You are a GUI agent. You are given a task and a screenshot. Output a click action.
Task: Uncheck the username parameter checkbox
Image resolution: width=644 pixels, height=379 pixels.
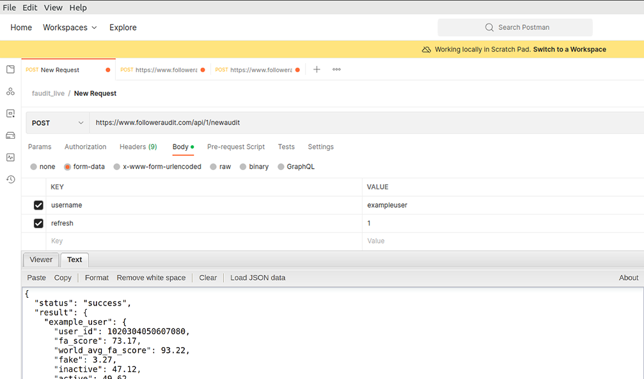38,205
